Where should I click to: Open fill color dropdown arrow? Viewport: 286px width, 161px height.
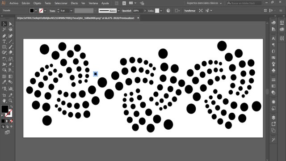36,11
